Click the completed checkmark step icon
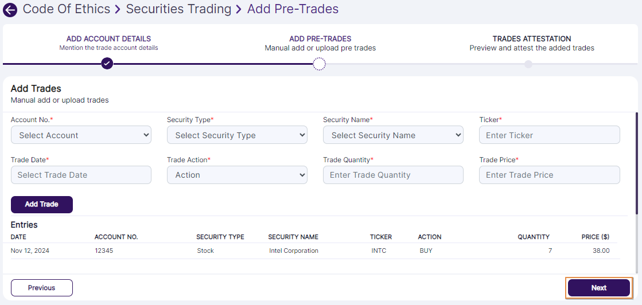 click(x=107, y=64)
